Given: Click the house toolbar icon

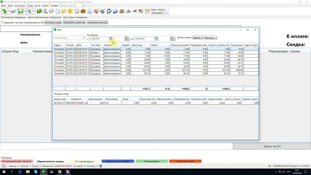Looking at the screenshot, I should pos(141,11).
